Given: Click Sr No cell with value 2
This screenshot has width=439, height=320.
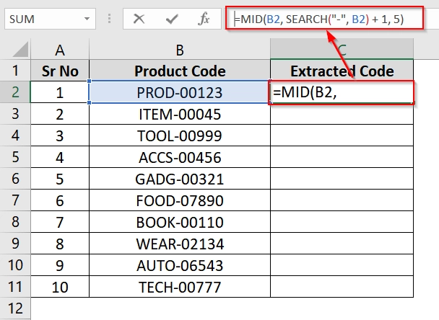Looking at the screenshot, I should pyautogui.click(x=60, y=114).
